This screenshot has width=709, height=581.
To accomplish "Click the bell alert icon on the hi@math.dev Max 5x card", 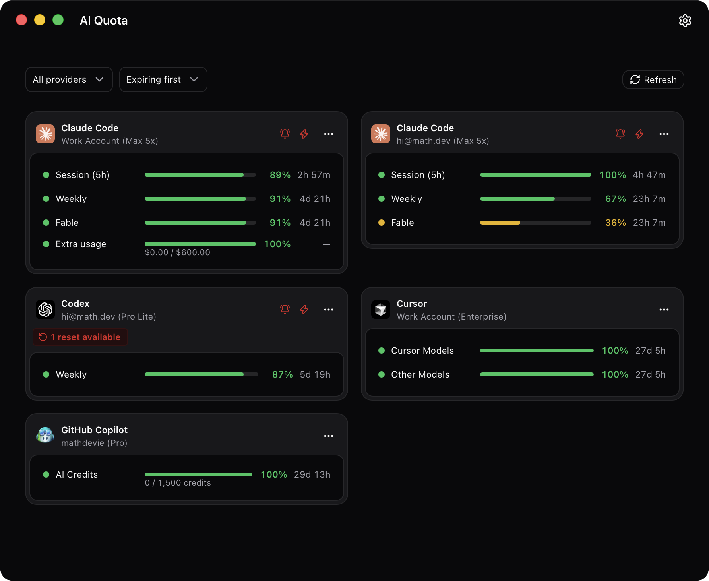I will point(620,134).
